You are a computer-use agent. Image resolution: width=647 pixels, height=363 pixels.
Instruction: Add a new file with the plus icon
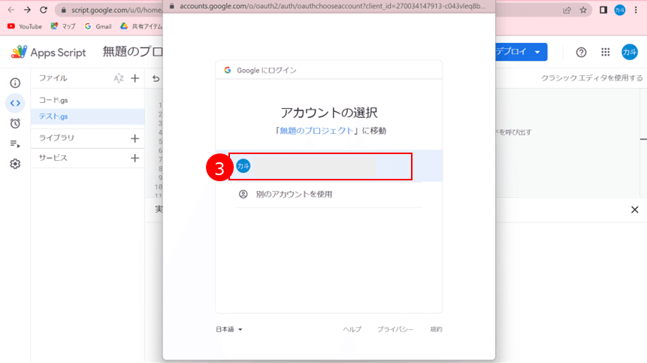135,78
